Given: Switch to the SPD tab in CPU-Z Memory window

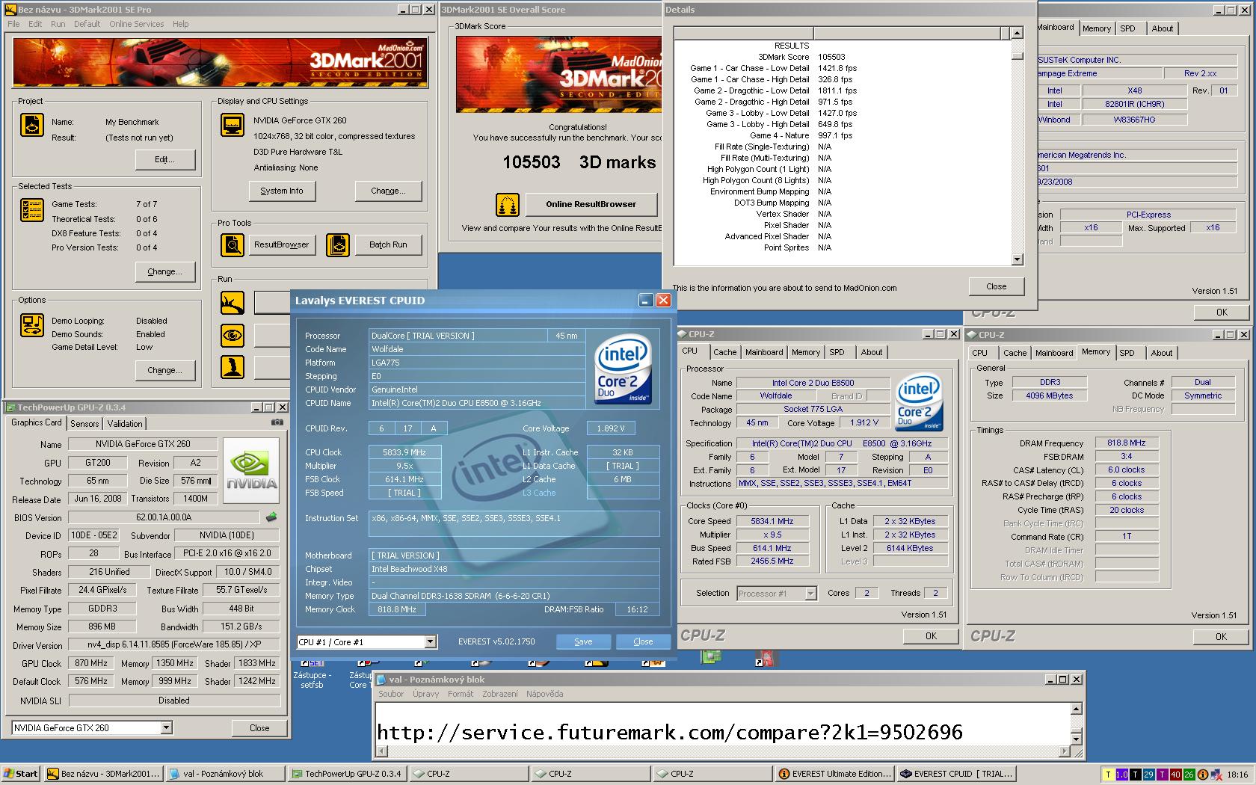Looking at the screenshot, I should pos(1127,353).
